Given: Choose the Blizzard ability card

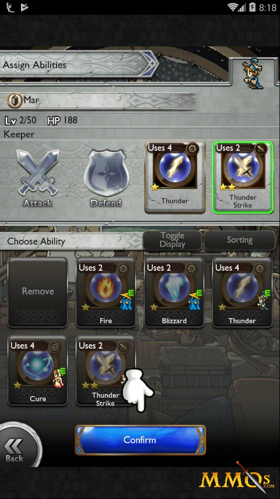Looking at the screenshot, I should coord(174,292).
